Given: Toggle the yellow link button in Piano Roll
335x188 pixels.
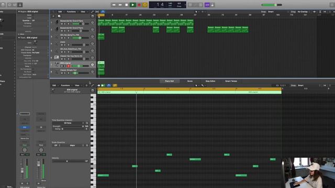Looking at the screenshot, I should 115,86.
